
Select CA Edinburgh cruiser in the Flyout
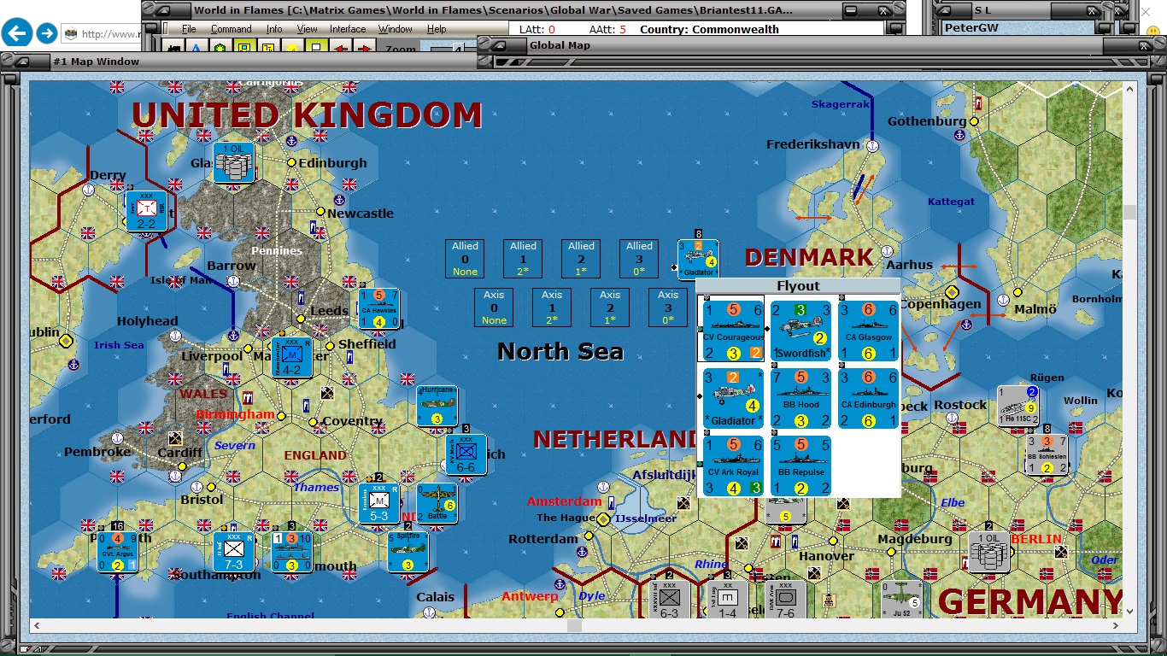(x=868, y=398)
